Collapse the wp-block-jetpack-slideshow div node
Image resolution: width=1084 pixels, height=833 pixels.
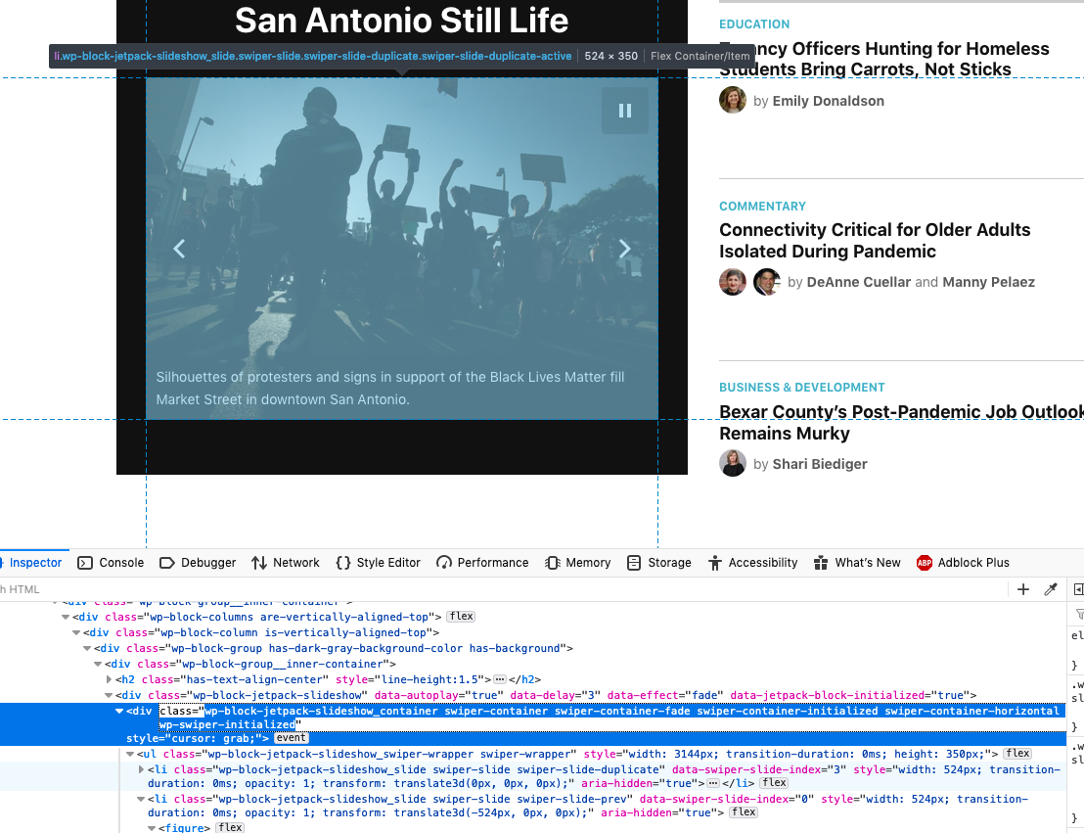[109, 695]
